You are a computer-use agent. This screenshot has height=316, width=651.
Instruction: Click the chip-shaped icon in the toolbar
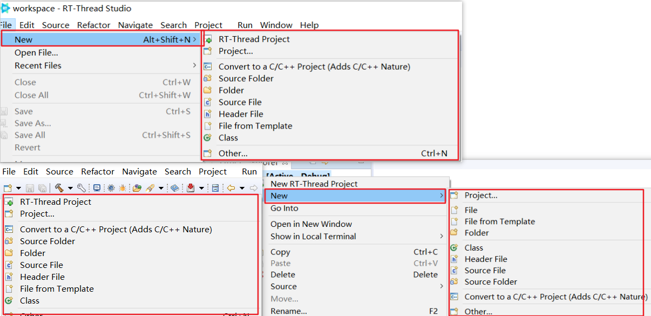(111, 188)
